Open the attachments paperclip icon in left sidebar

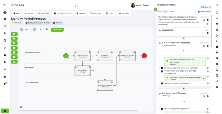point(5,48)
